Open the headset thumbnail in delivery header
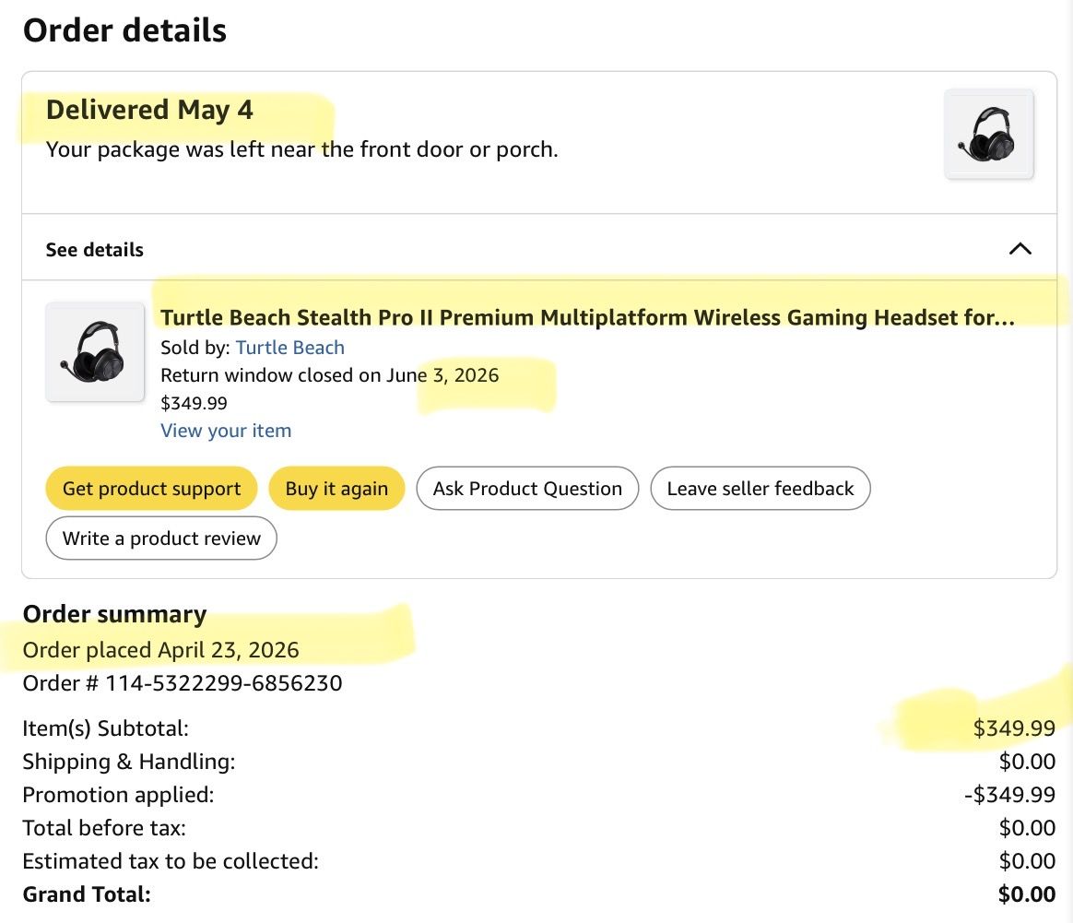The image size is (1073, 923). (x=989, y=135)
